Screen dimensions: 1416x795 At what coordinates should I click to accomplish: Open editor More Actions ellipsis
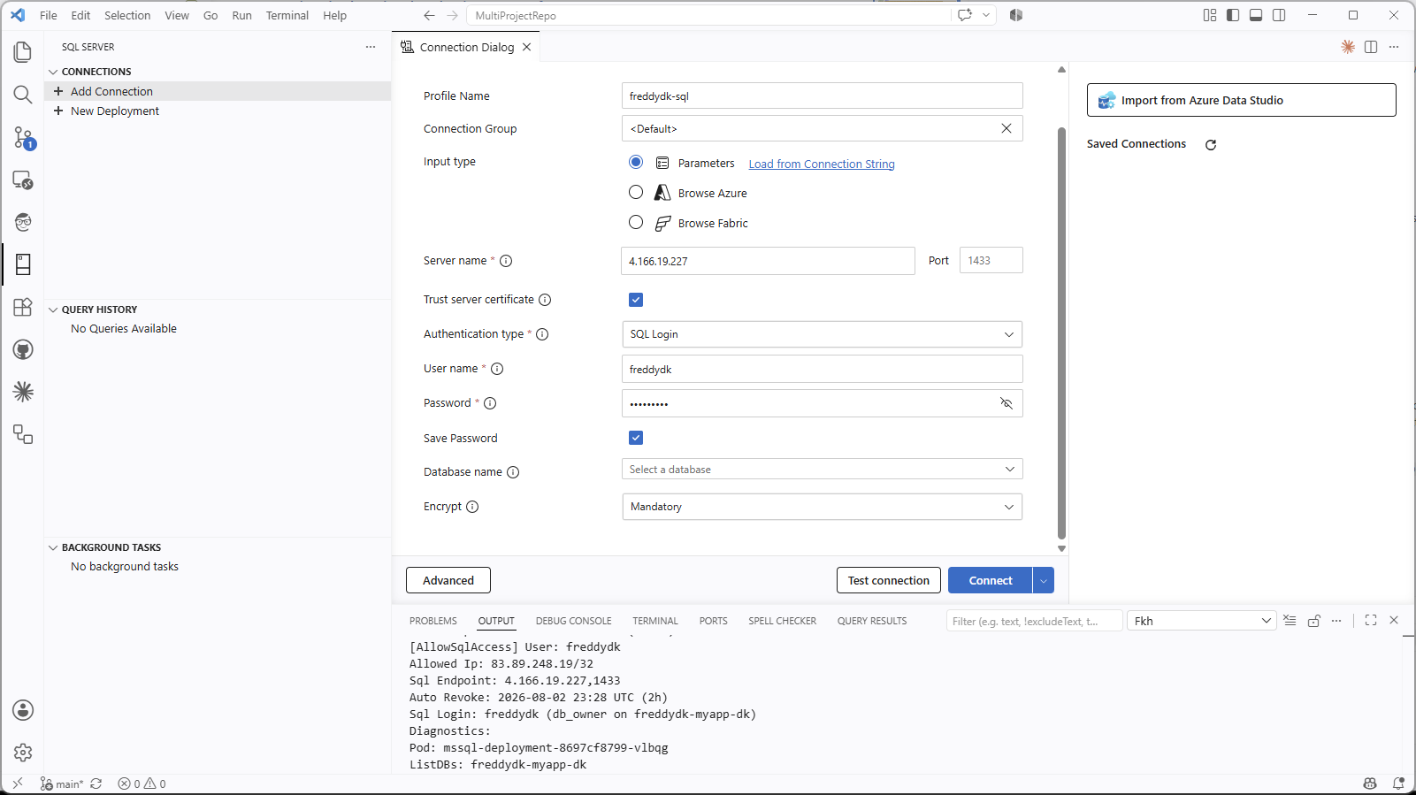click(1394, 47)
